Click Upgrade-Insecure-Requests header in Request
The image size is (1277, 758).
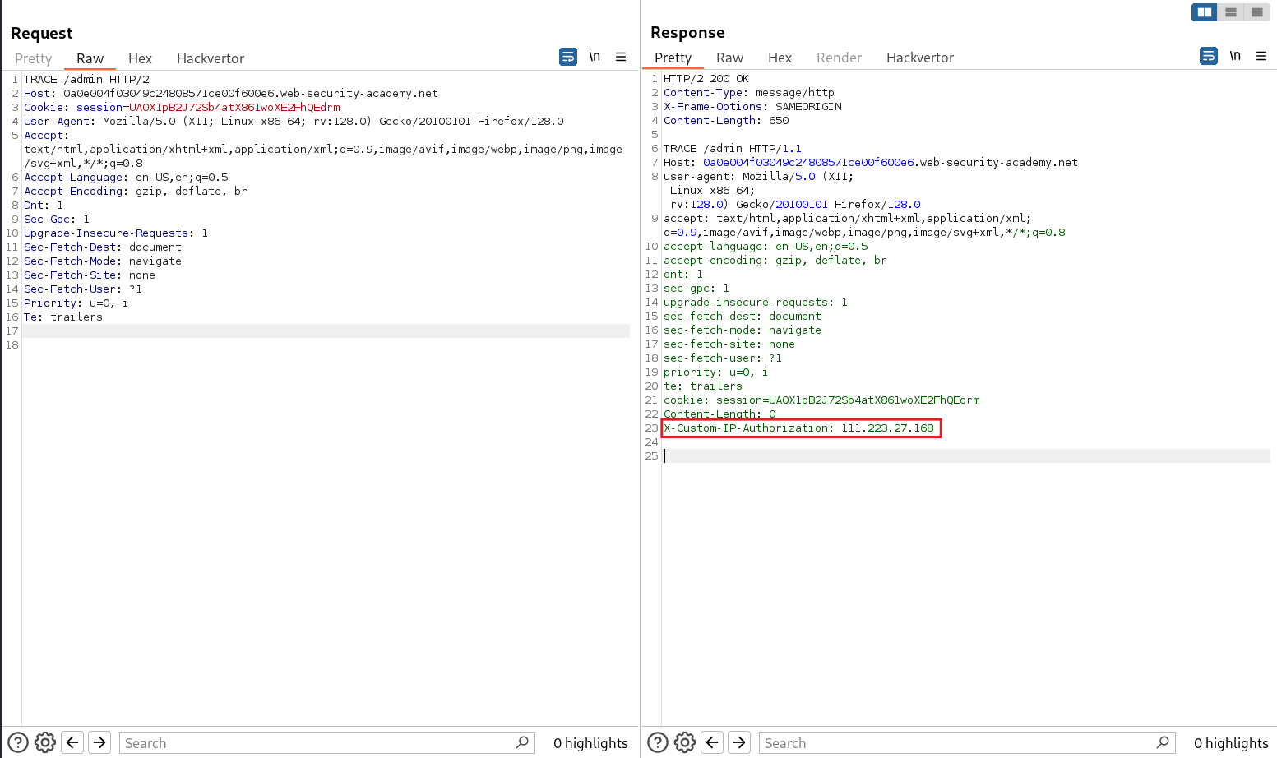116,233
